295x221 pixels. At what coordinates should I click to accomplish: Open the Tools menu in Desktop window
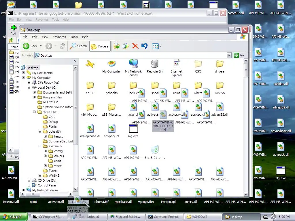(x=74, y=37)
